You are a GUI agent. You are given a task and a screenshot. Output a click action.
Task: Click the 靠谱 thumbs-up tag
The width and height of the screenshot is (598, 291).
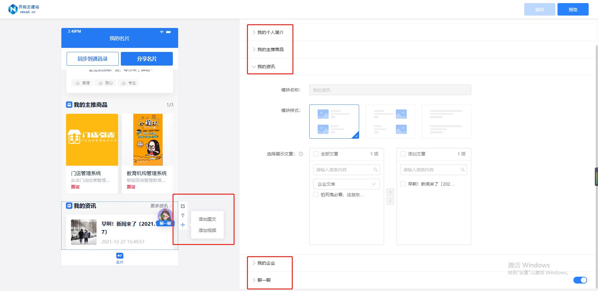82,83
